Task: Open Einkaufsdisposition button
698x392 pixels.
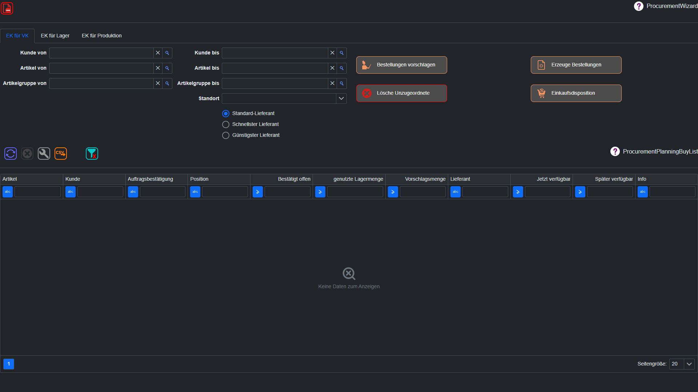Action: click(x=576, y=93)
